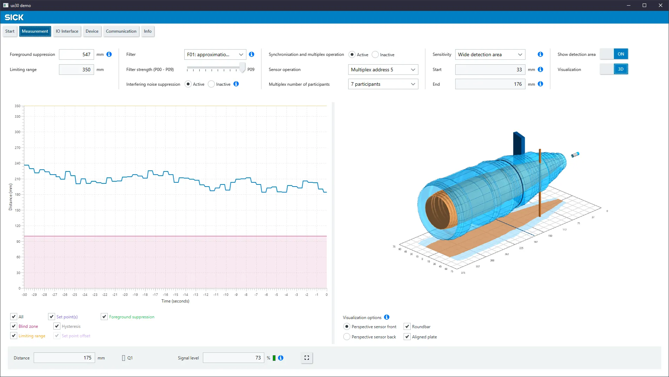
Task: Click the Start tab button
Action: tap(10, 31)
